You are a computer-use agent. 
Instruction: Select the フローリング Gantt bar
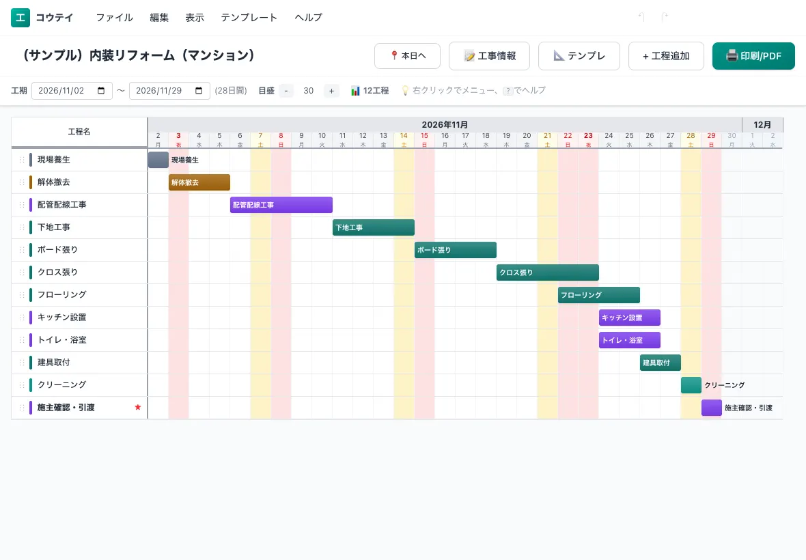click(599, 295)
